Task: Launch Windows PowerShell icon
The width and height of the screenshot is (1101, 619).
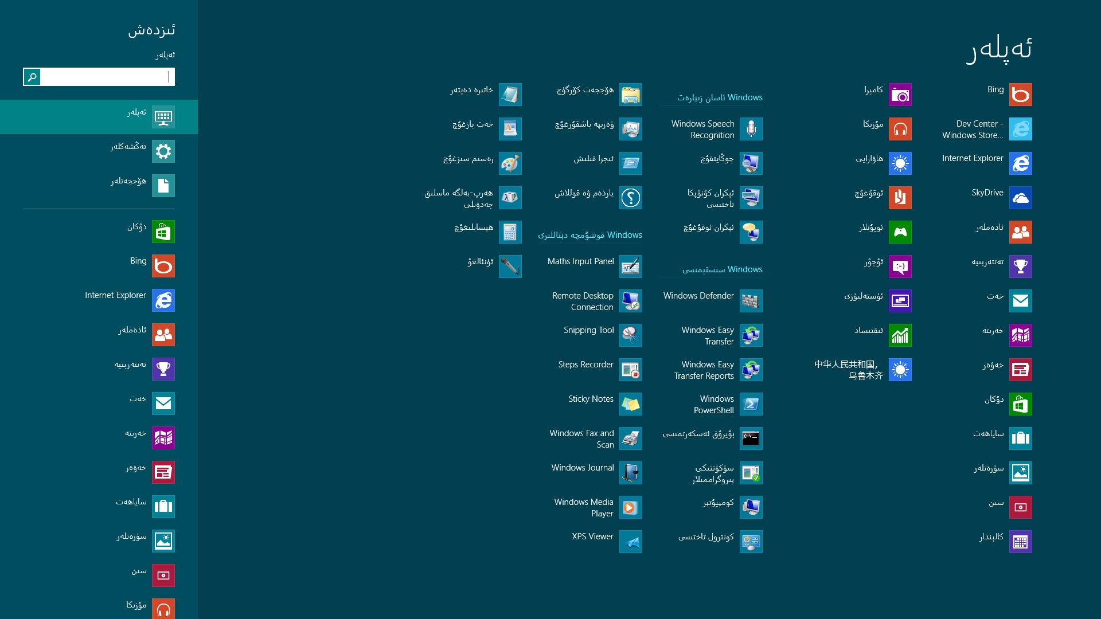Action: pos(751,404)
